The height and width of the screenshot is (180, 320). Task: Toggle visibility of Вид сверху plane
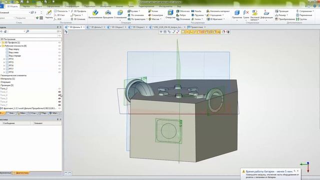[x=59, y=49]
